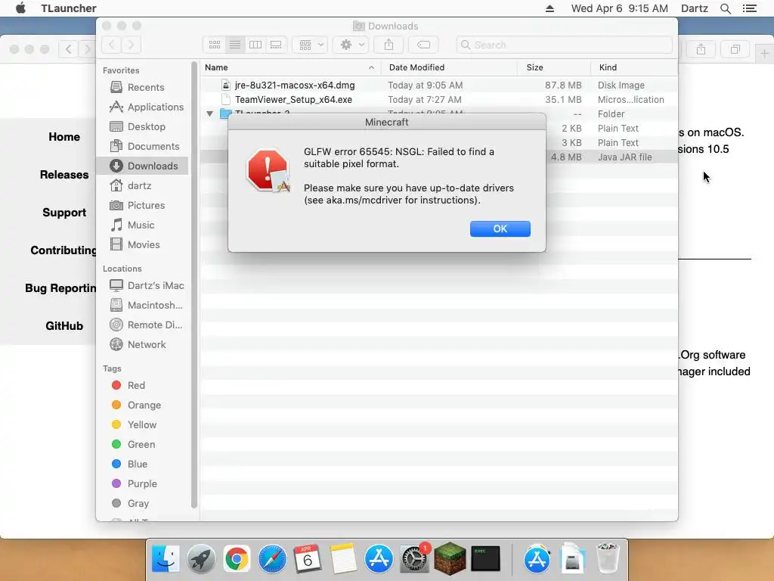Open Music in Finder sidebar
The height and width of the screenshot is (581, 774).
click(x=132, y=225)
